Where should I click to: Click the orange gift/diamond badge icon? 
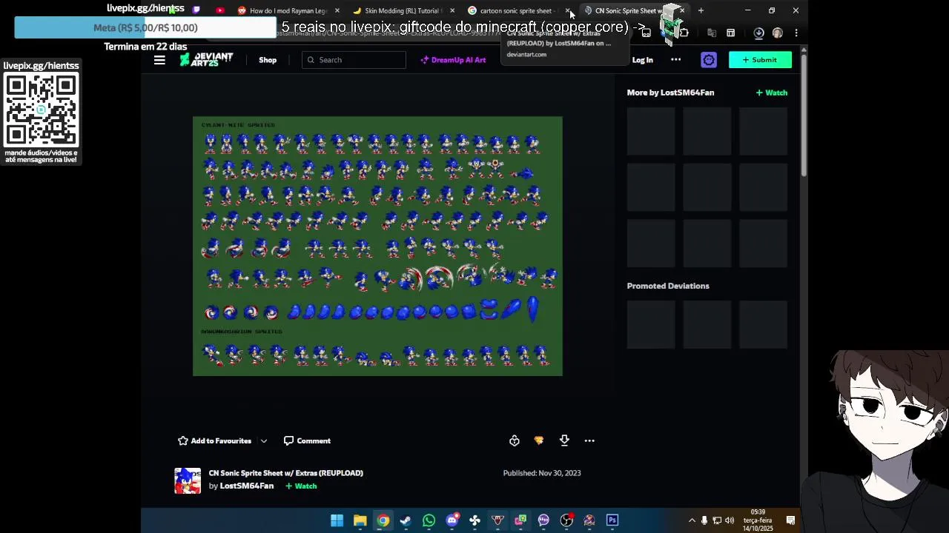[539, 440]
